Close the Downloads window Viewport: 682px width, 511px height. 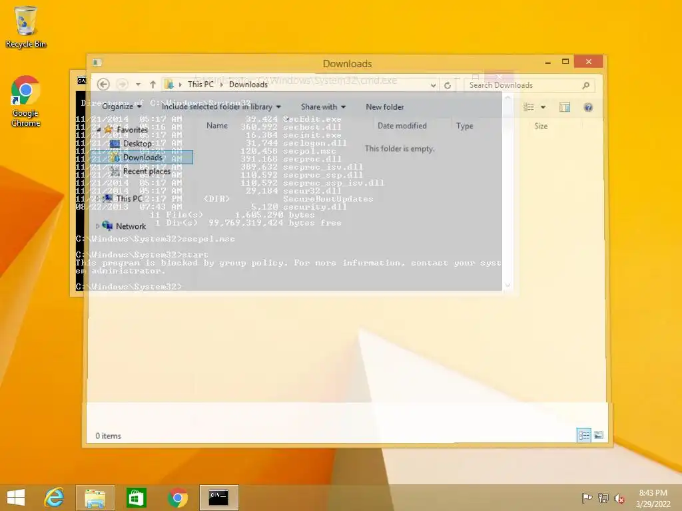tap(589, 62)
